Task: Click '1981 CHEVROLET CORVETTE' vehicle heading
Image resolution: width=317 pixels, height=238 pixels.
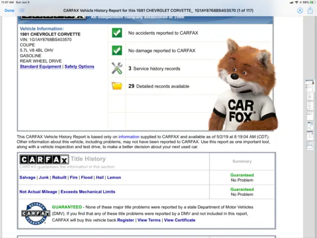Action: tap(50, 34)
